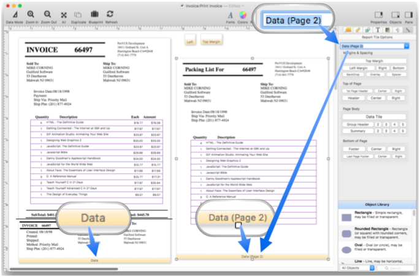
Task: Open the Fonts panel
Action: coord(230,15)
